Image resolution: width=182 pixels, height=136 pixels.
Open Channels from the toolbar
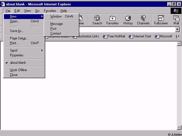tap(143, 20)
